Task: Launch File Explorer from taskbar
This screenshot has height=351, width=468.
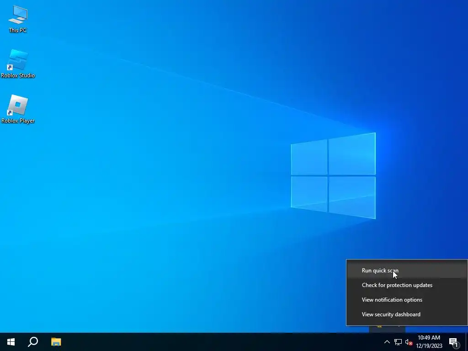Action: [x=56, y=342]
